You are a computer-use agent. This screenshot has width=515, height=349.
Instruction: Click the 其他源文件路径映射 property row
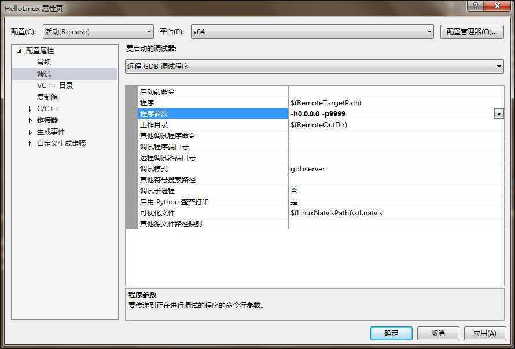(x=321, y=224)
